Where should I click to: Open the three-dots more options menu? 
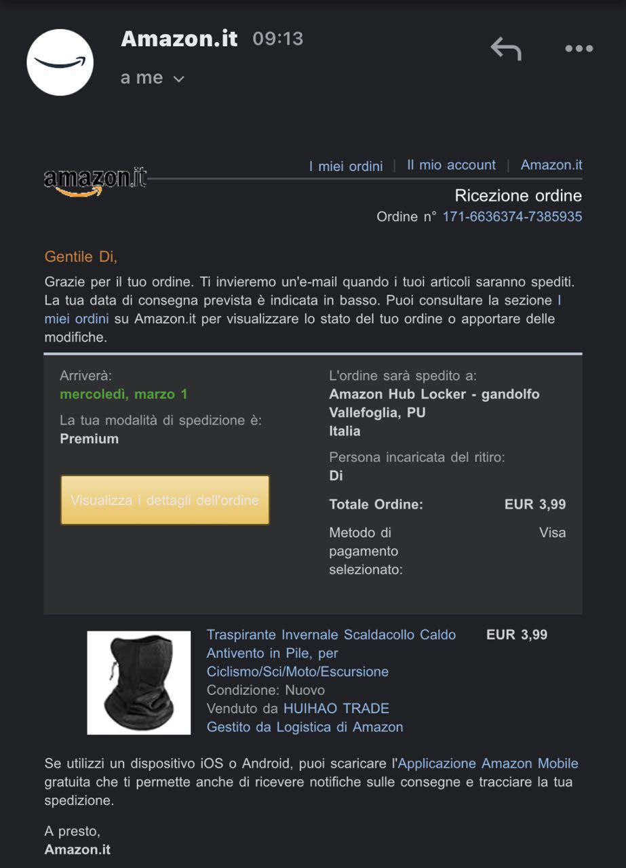(x=579, y=49)
